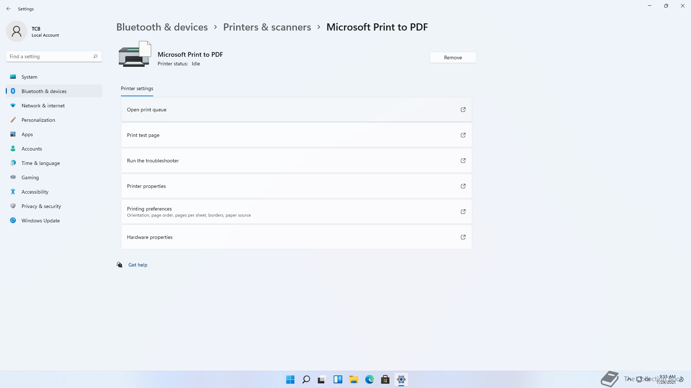This screenshot has height=388, width=691.
Task: Open Time & language settings
Action: click(54, 163)
